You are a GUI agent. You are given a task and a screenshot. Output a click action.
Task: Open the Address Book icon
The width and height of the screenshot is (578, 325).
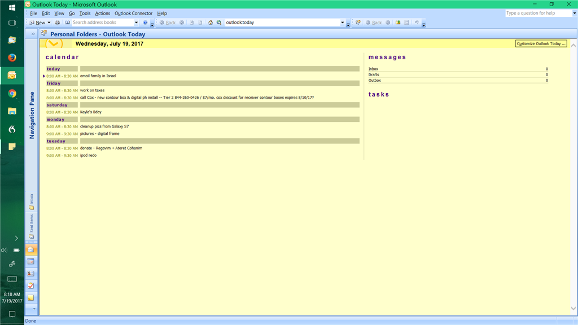coord(67,23)
